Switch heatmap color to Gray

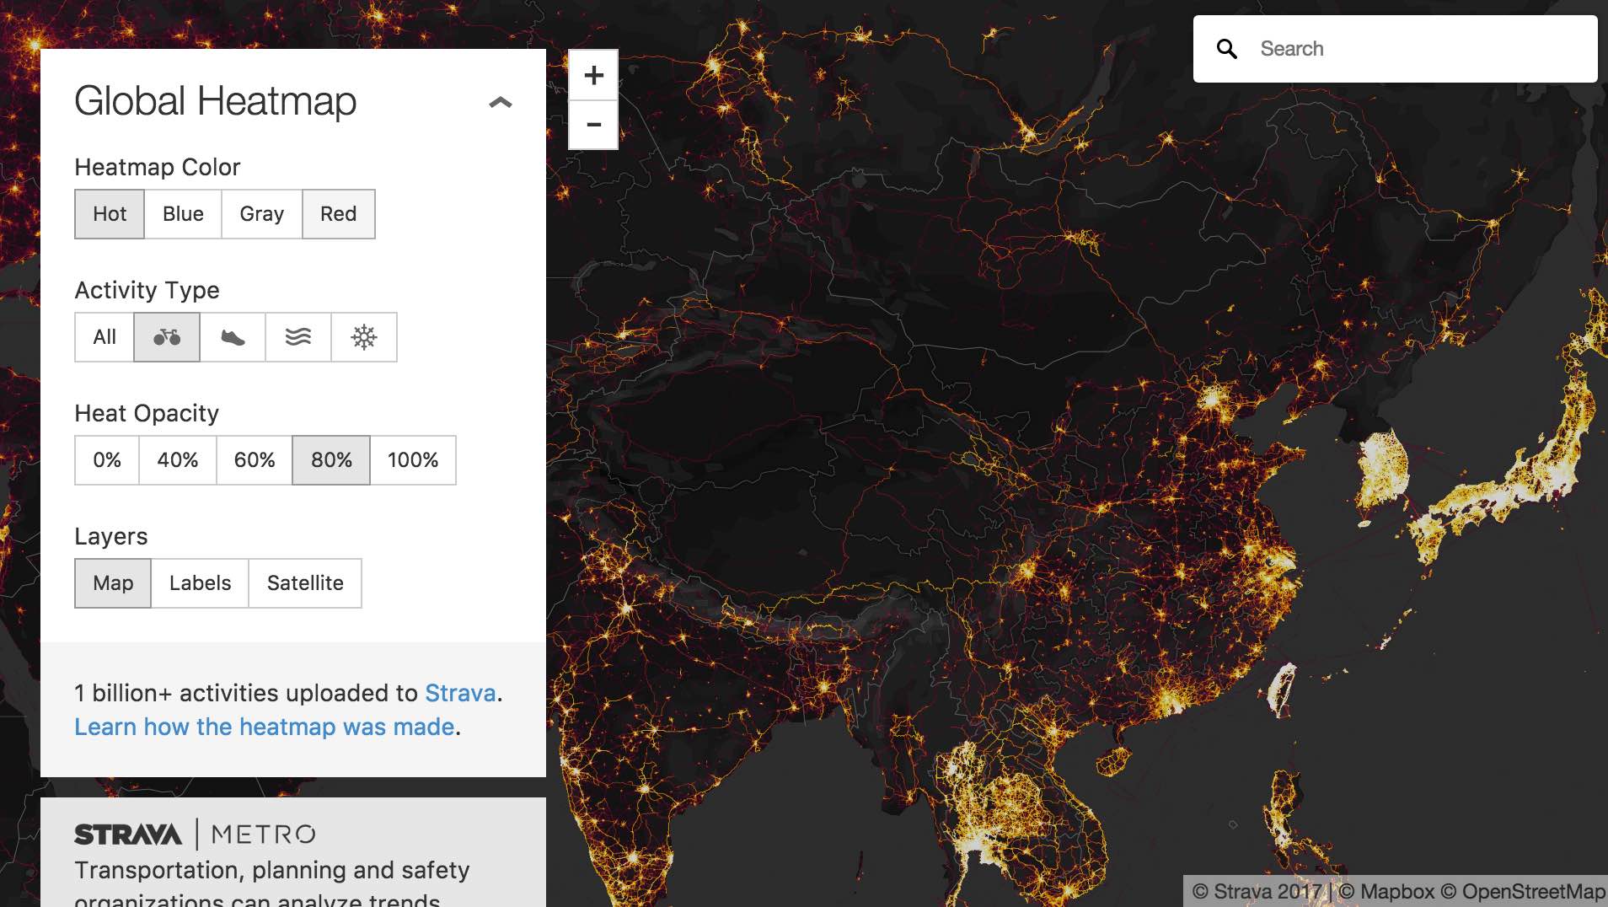pos(261,214)
